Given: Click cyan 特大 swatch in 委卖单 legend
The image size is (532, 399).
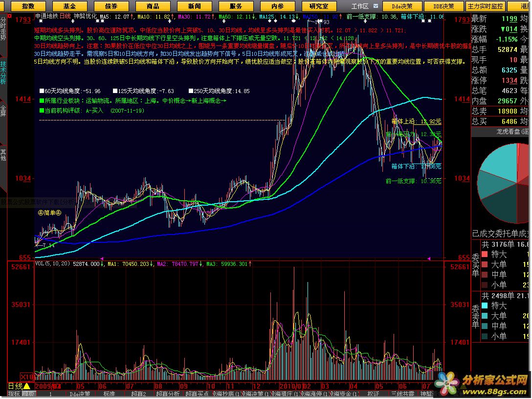Looking at the screenshot, I should [x=485, y=305].
